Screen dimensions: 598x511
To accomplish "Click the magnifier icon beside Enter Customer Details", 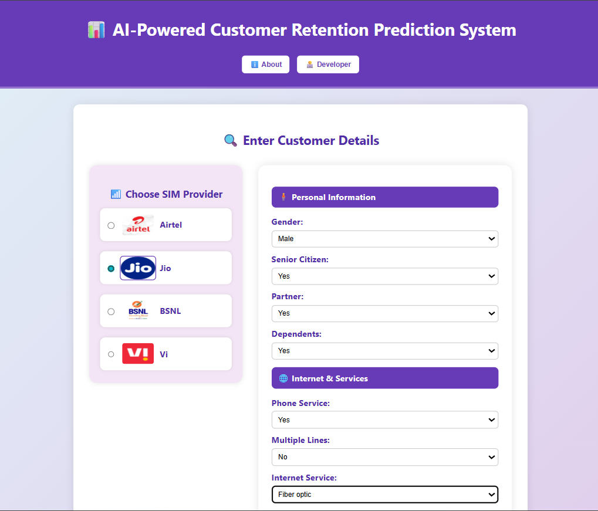I will coord(231,141).
